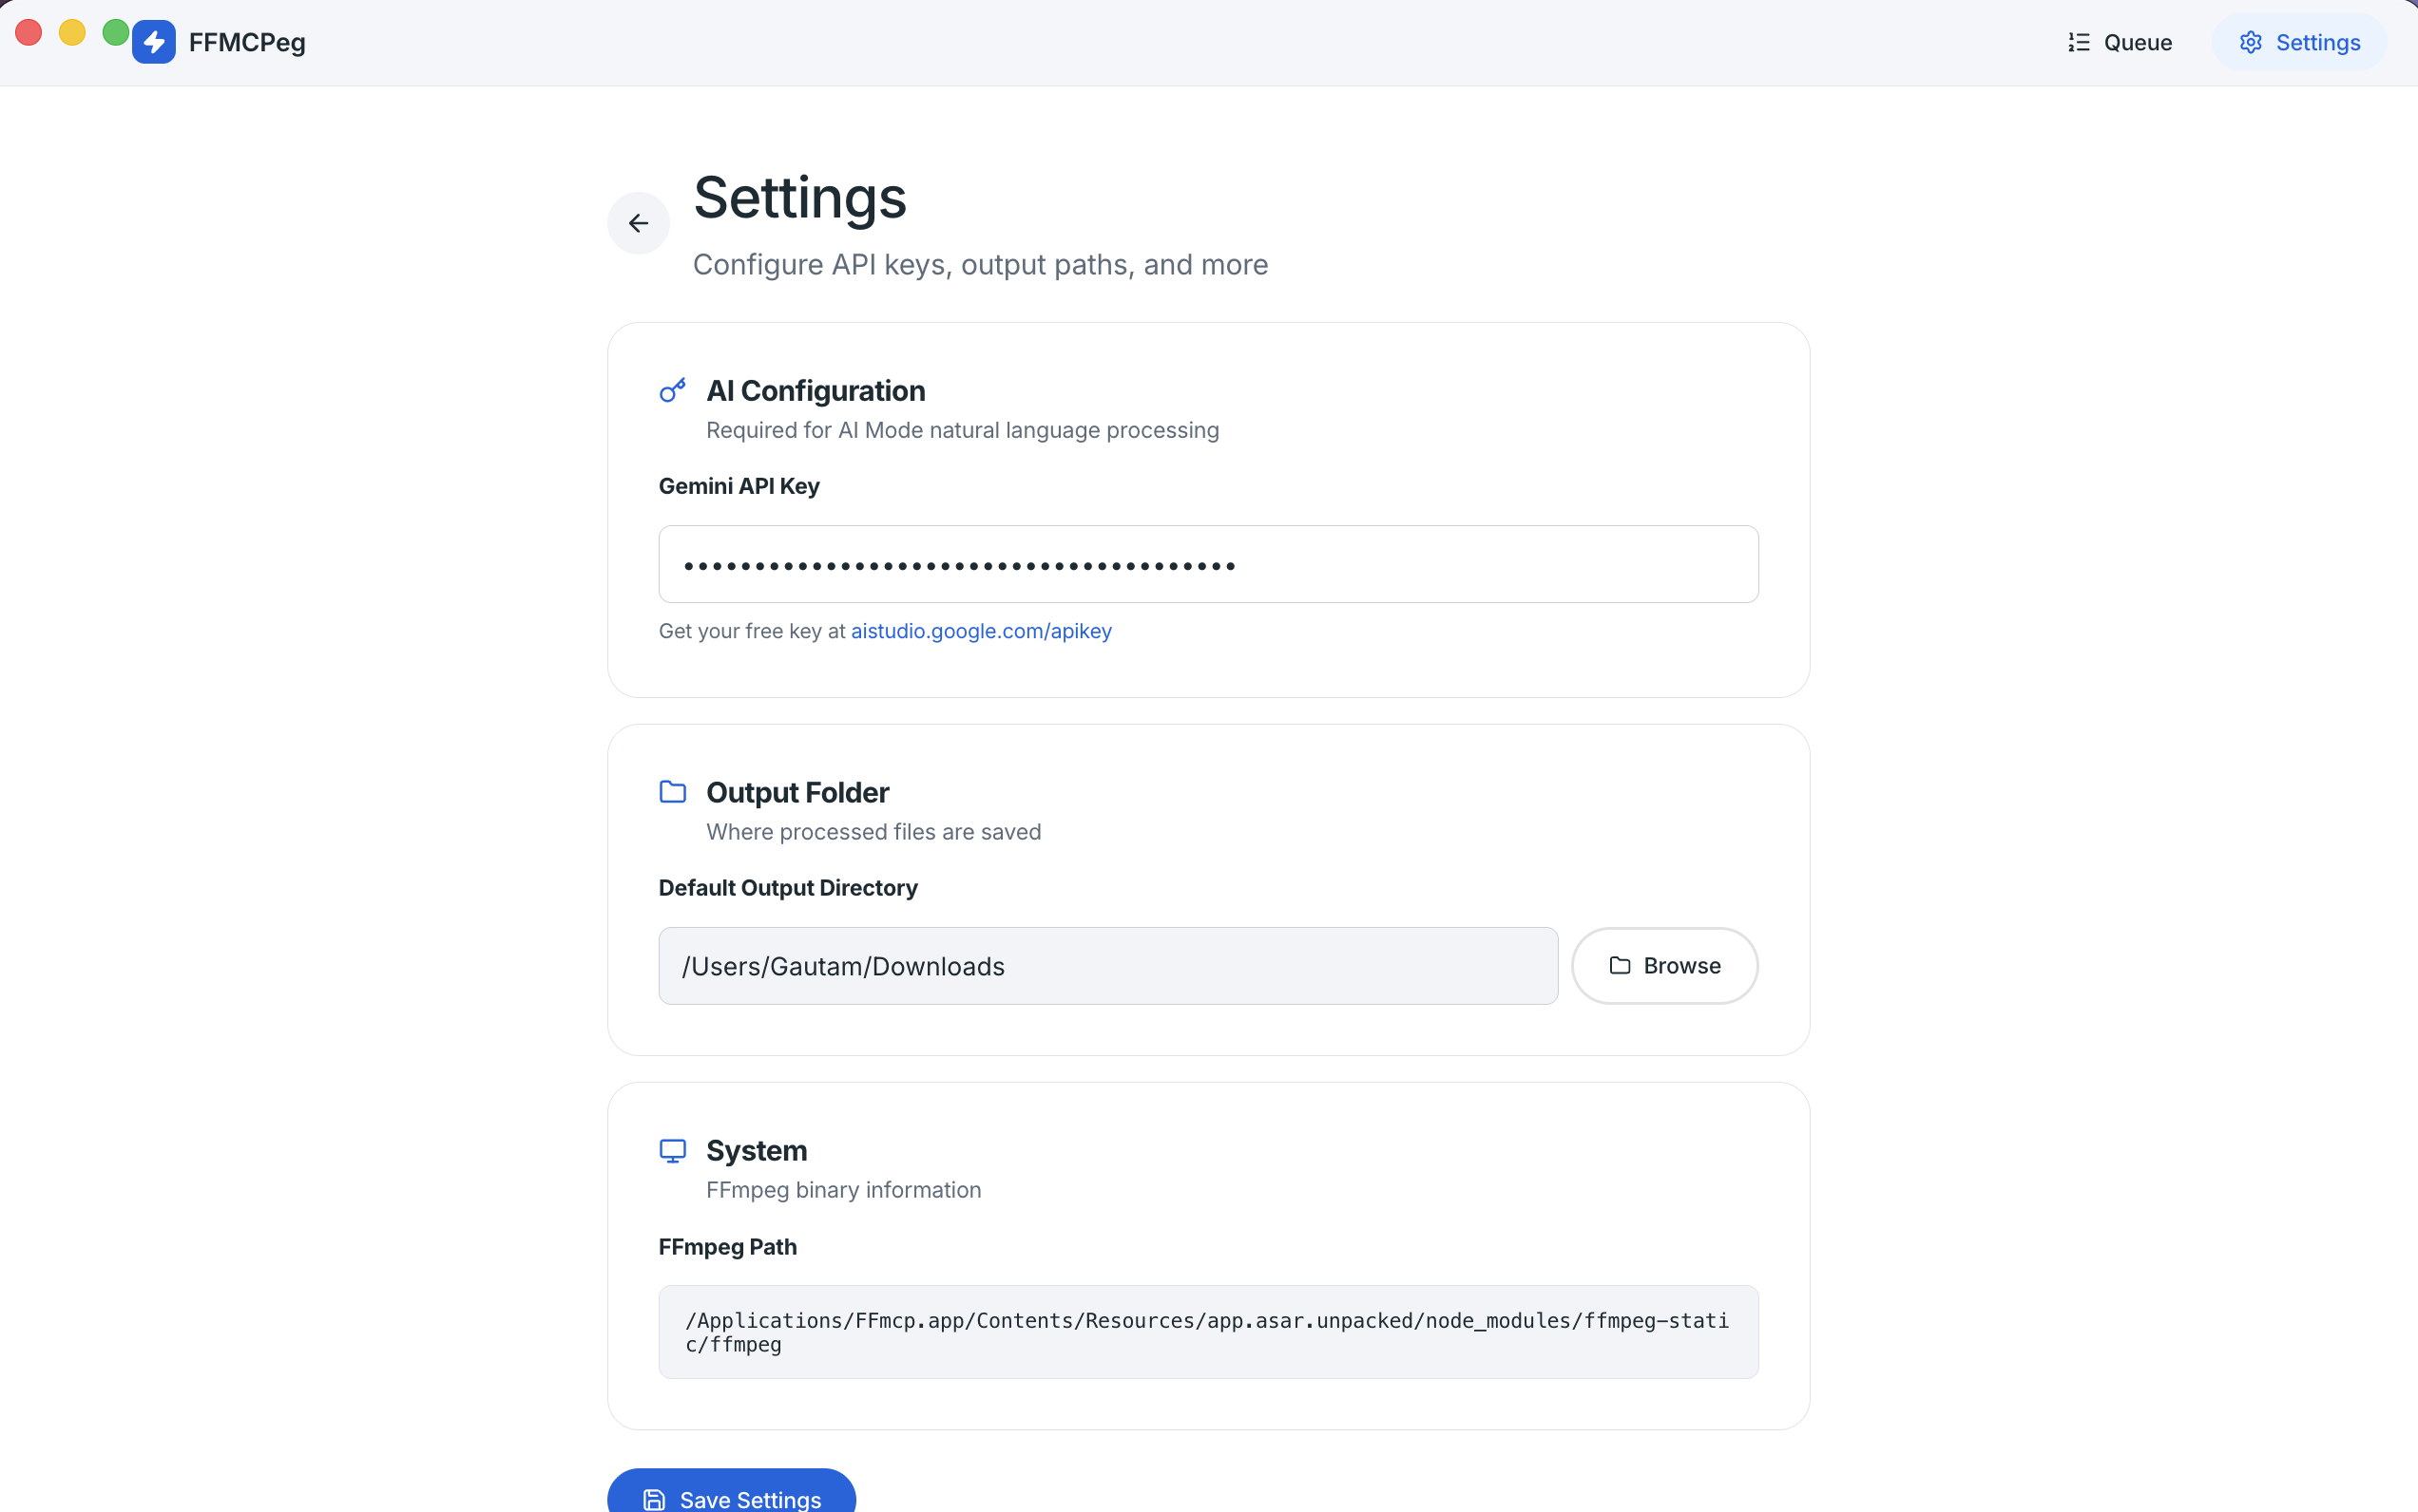Click "Where processed files are saved" text
Image resolution: width=2418 pixels, height=1512 pixels.
tap(873, 832)
